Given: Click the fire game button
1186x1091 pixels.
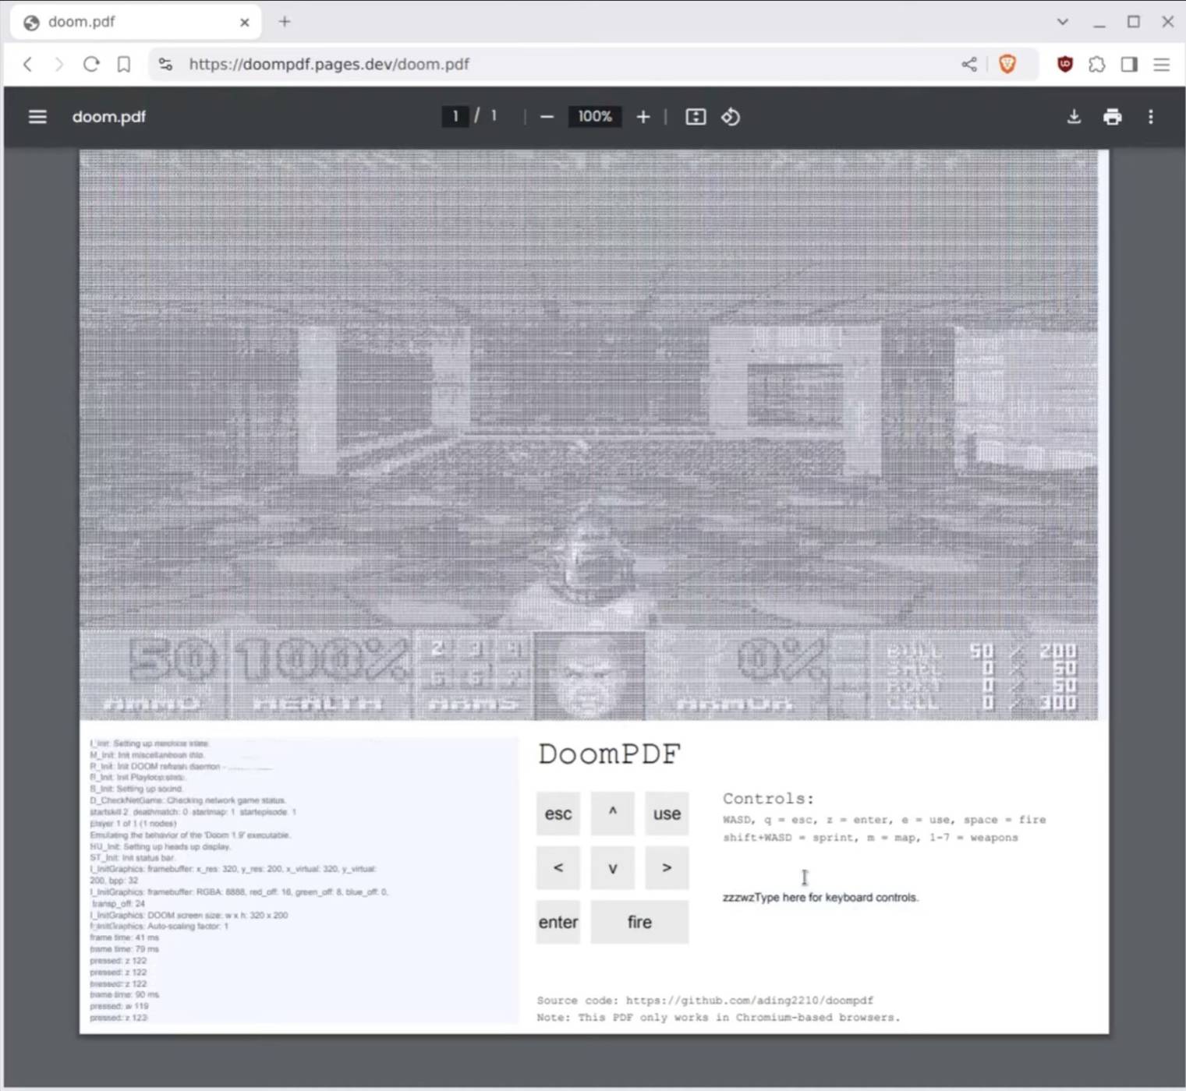Looking at the screenshot, I should point(639,922).
